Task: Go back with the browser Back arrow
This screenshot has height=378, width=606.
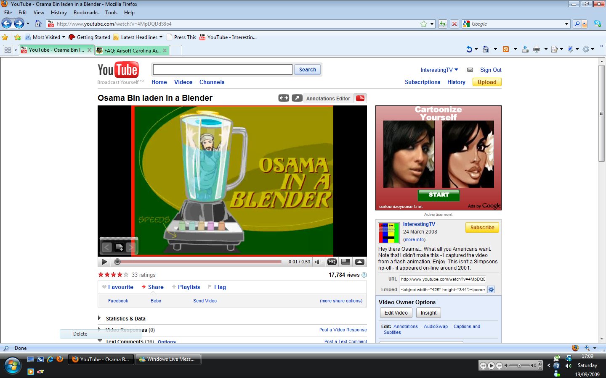Action: (x=7, y=24)
